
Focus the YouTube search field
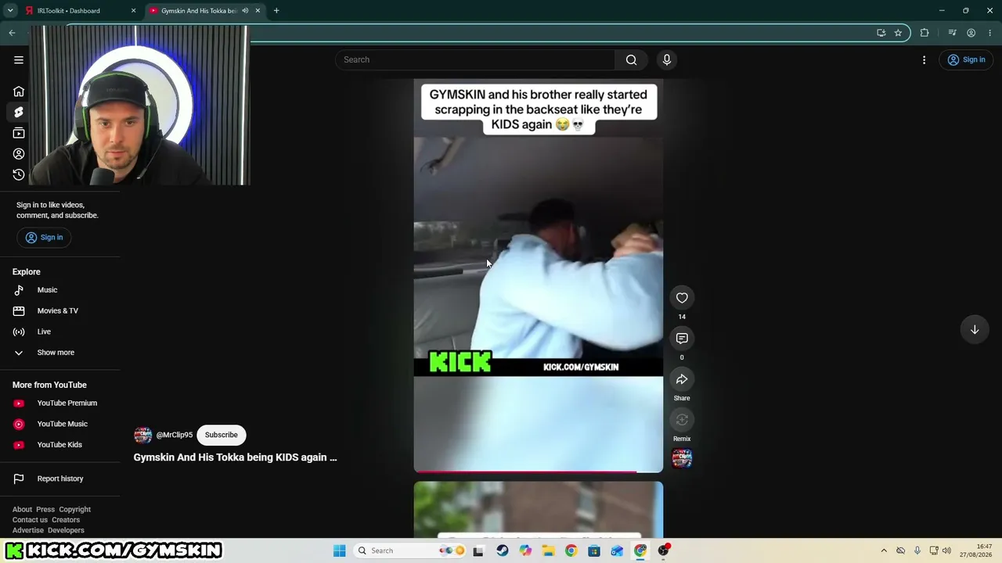coord(475,60)
